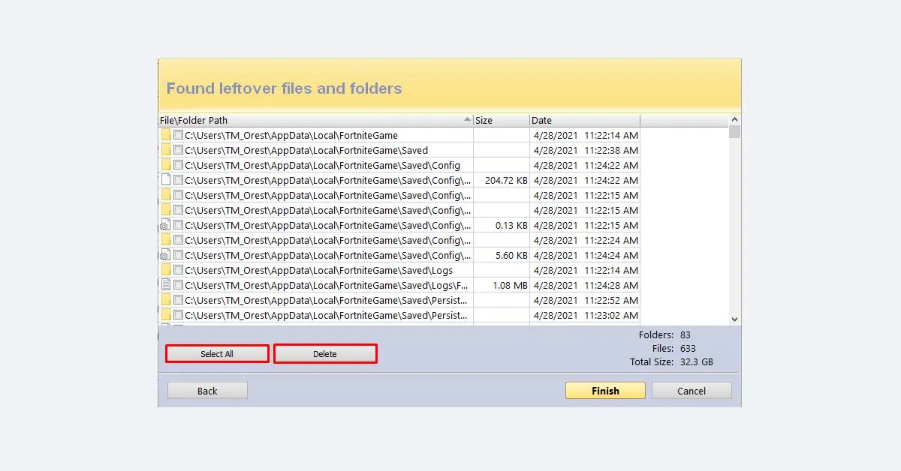The height and width of the screenshot is (471, 901).
Task: Select the path ending in Local\FortniteGame
Action: click(291, 135)
